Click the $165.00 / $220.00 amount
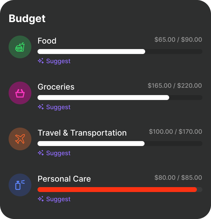This screenshot has width=211, height=219. (175, 86)
